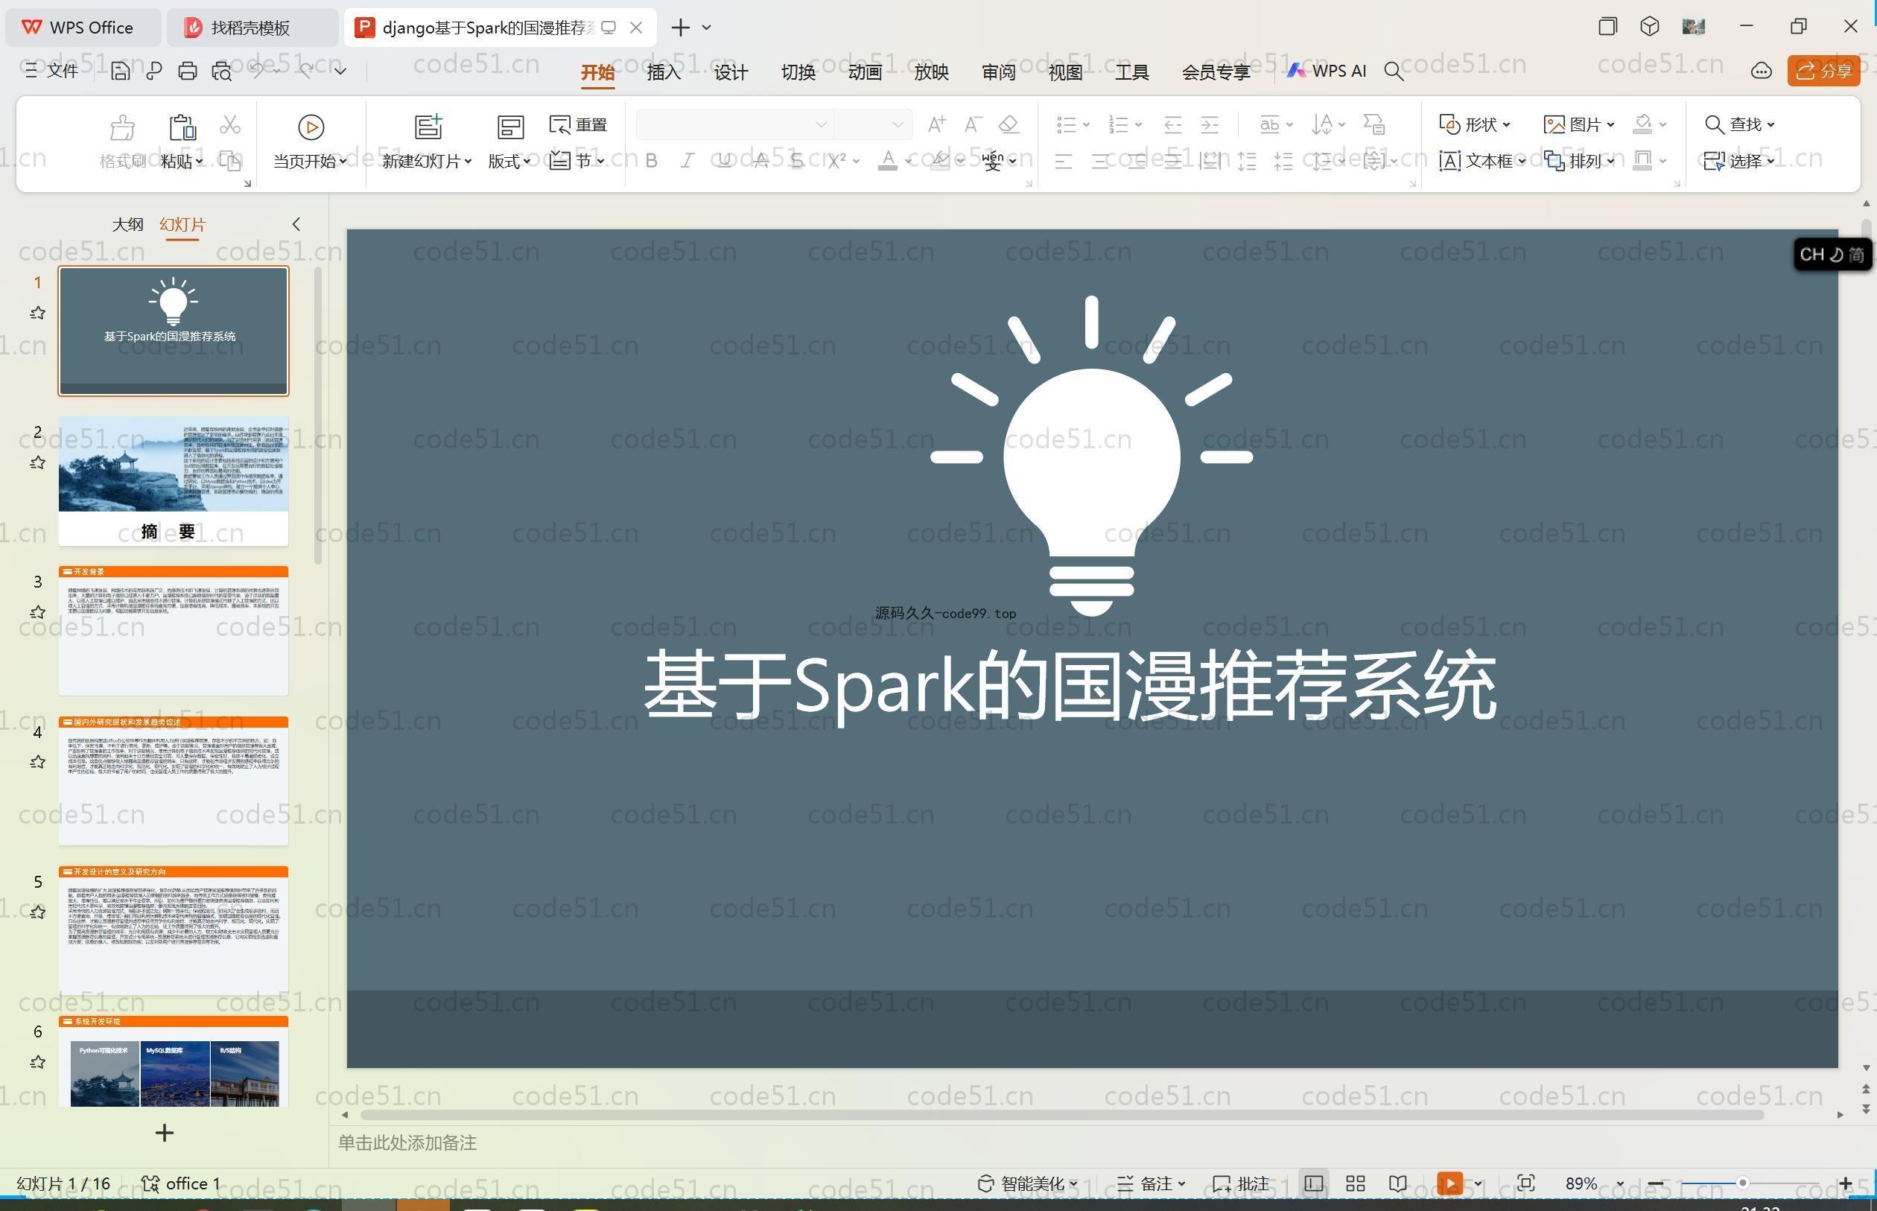The width and height of the screenshot is (1877, 1211).
Task: Click add slide plus below thumbnails
Action: [165, 1133]
